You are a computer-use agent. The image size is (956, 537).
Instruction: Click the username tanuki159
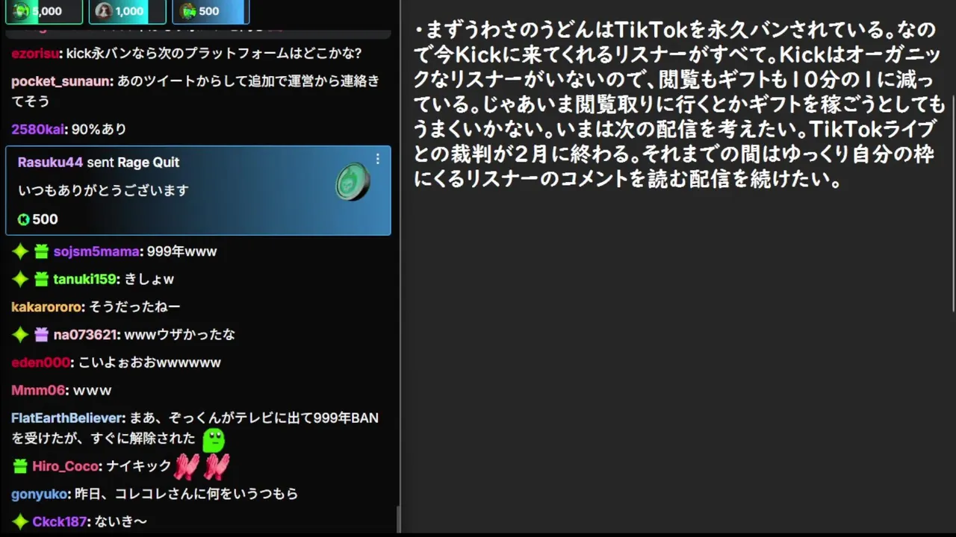(x=85, y=279)
